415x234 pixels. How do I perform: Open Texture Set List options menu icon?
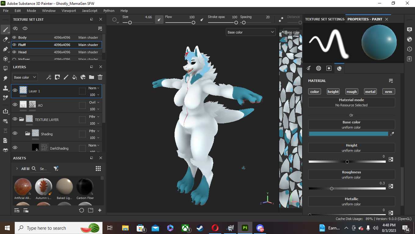click(x=100, y=29)
